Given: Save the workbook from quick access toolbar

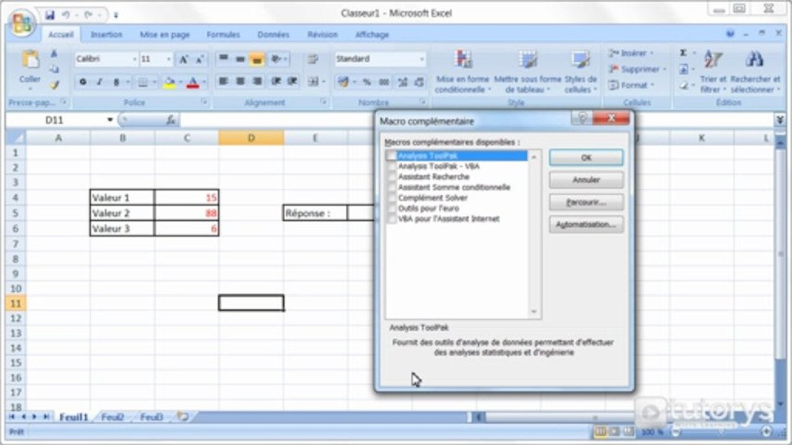Looking at the screenshot, I should point(50,14).
